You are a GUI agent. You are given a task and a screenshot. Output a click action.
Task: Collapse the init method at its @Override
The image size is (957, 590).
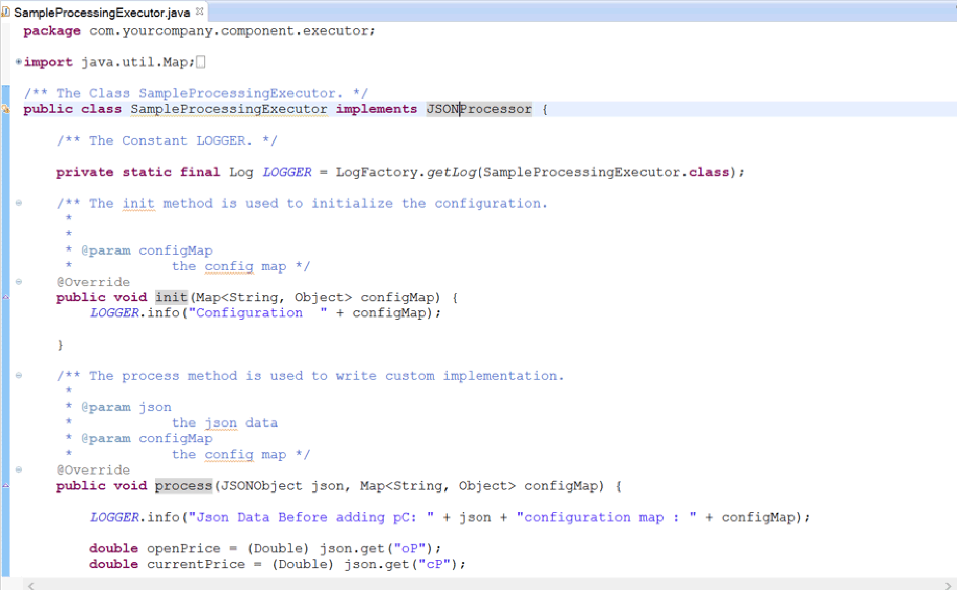(x=18, y=282)
